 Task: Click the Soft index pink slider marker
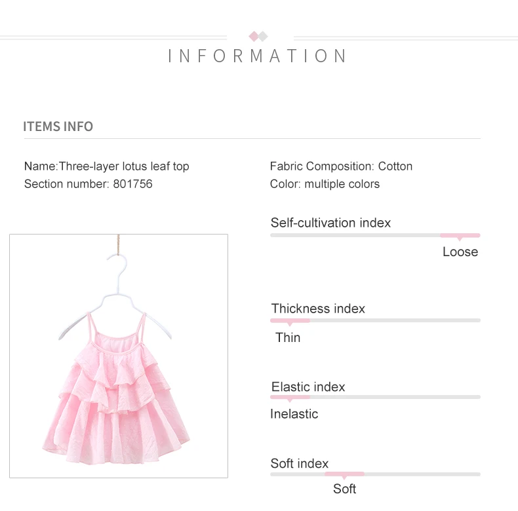pos(344,475)
